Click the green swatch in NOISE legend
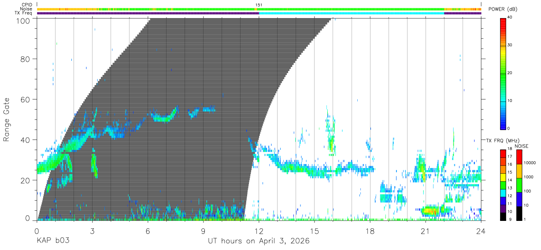This screenshot has width=541, height=250. (x=519, y=185)
